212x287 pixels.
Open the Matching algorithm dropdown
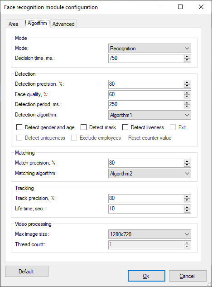[149, 173]
